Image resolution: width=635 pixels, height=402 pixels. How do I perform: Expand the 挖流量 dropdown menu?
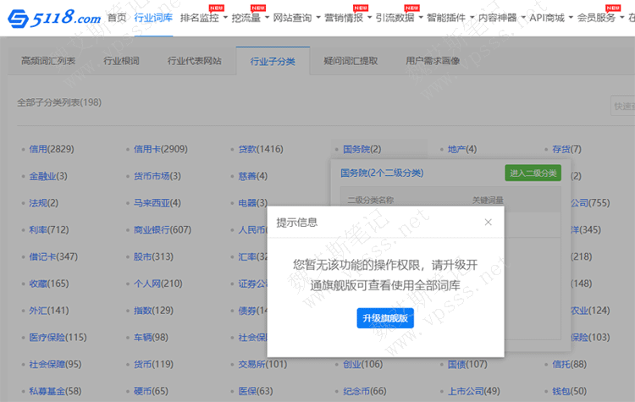click(250, 17)
